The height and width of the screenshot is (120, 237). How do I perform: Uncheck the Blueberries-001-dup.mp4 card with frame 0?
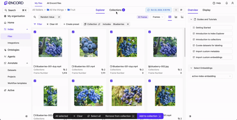(111, 32)
